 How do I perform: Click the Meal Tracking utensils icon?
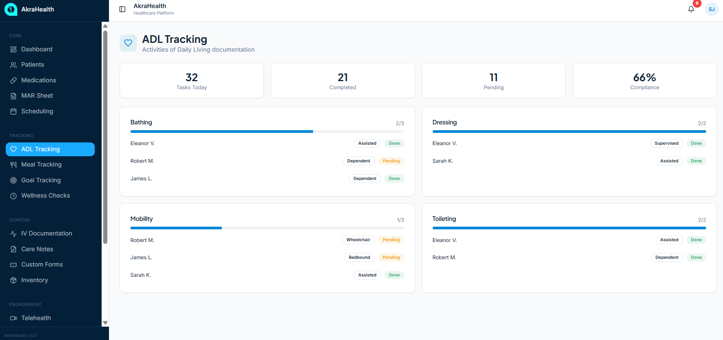click(x=13, y=165)
